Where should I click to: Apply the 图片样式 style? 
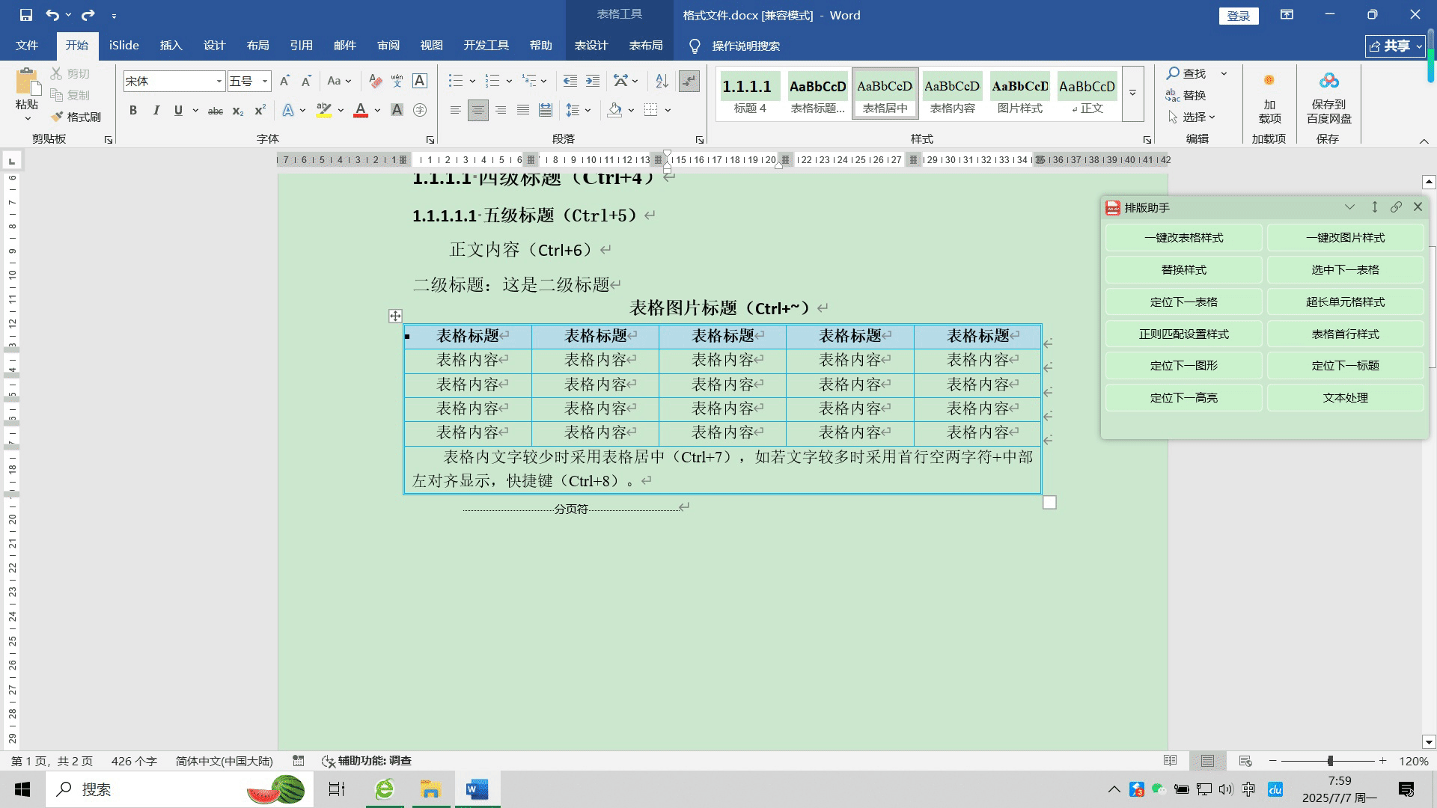click(1019, 94)
